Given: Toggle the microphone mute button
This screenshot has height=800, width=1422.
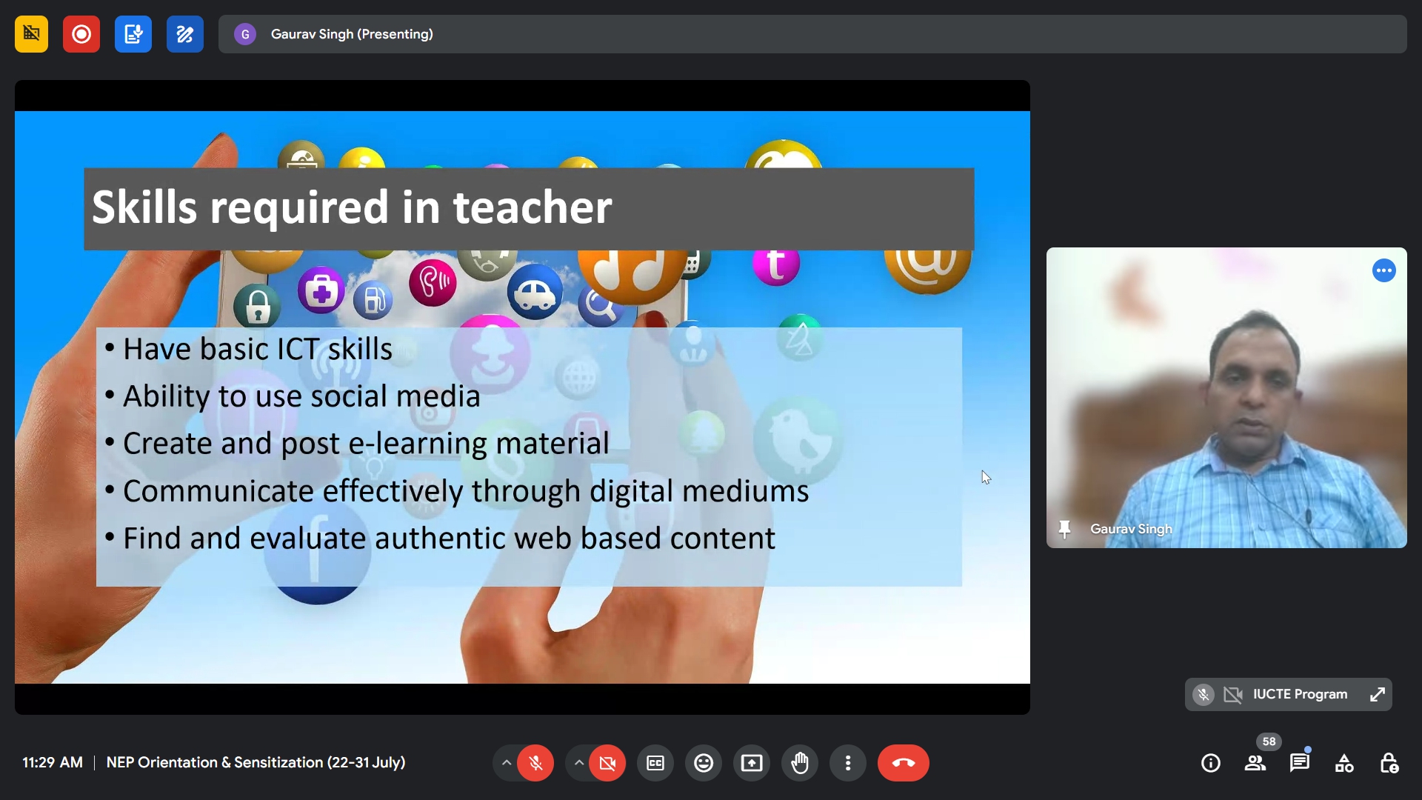Looking at the screenshot, I should pos(535,763).
